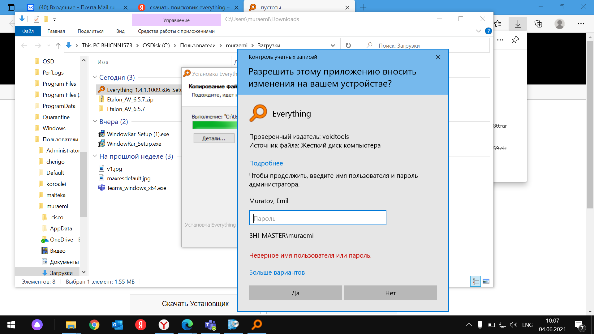Open Alice voice assistant in taskbar

(x=37, y=325)
